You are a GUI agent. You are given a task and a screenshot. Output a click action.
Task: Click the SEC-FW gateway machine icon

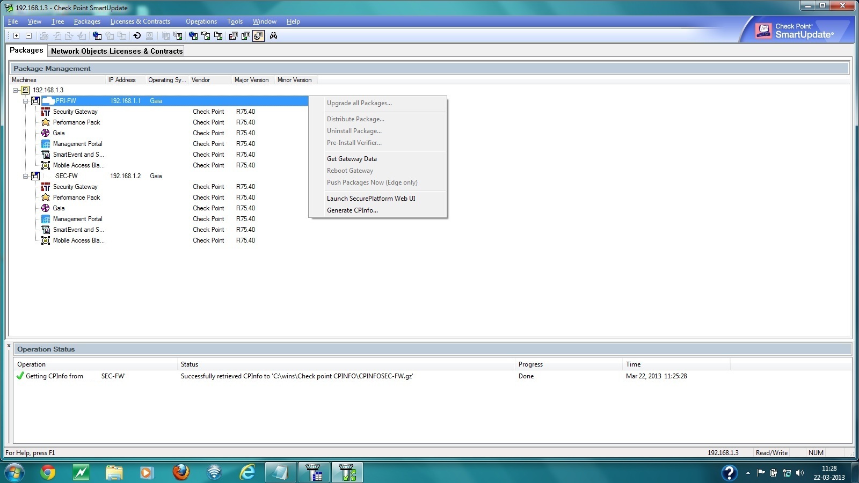[35, 176]
